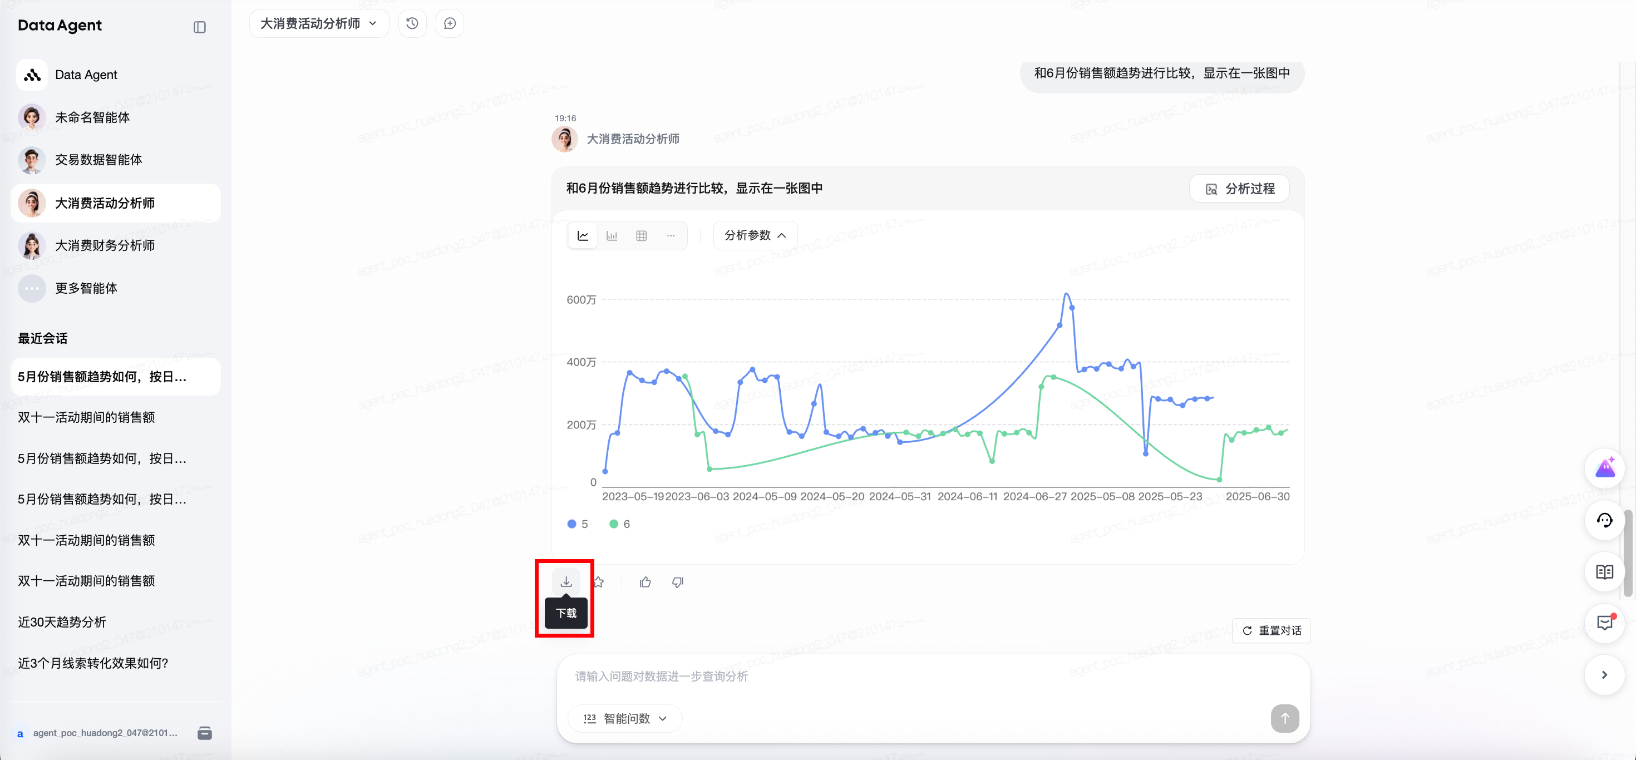
Task: Switch to table view
Action: (642, 235)
